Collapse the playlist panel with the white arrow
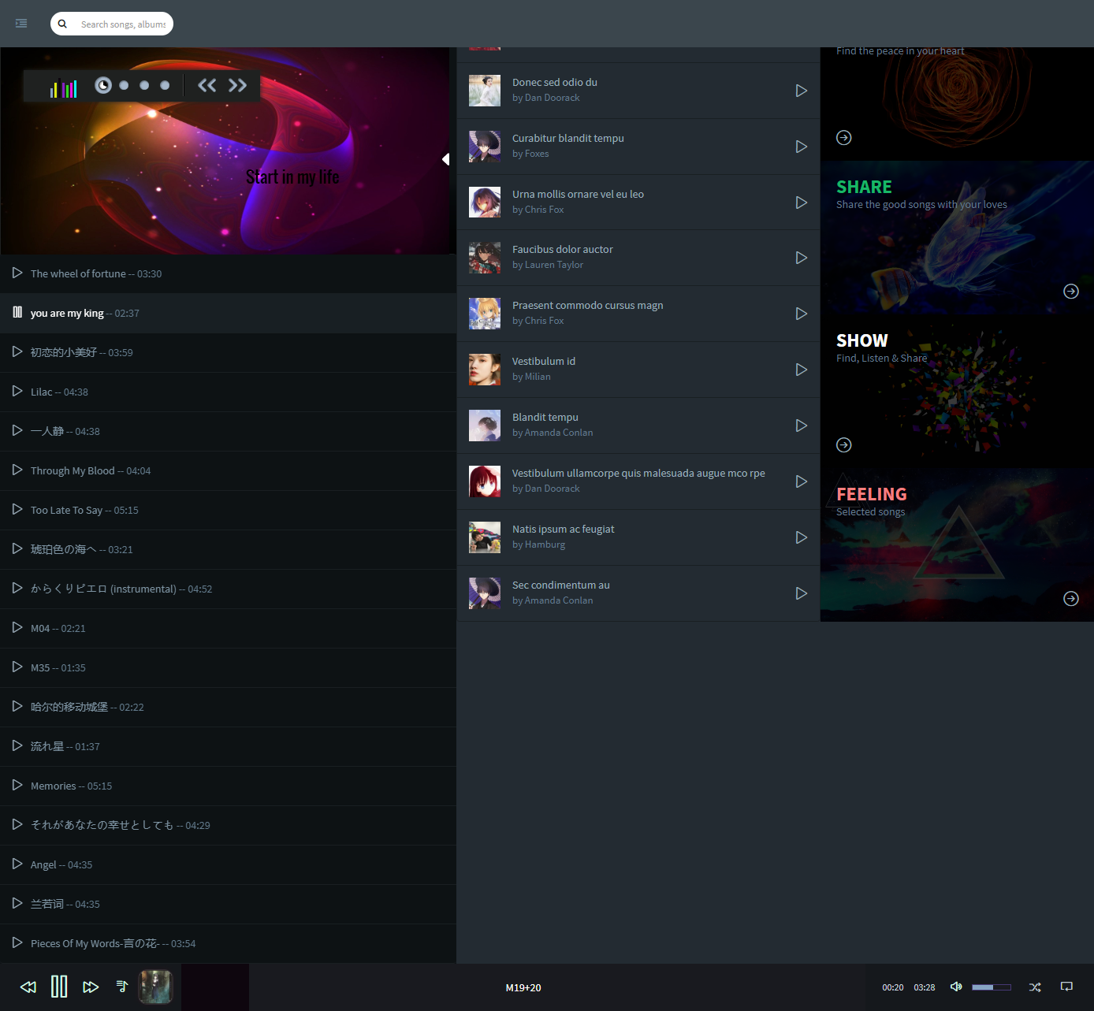Screen dimensions: 1094x1011 445,159
